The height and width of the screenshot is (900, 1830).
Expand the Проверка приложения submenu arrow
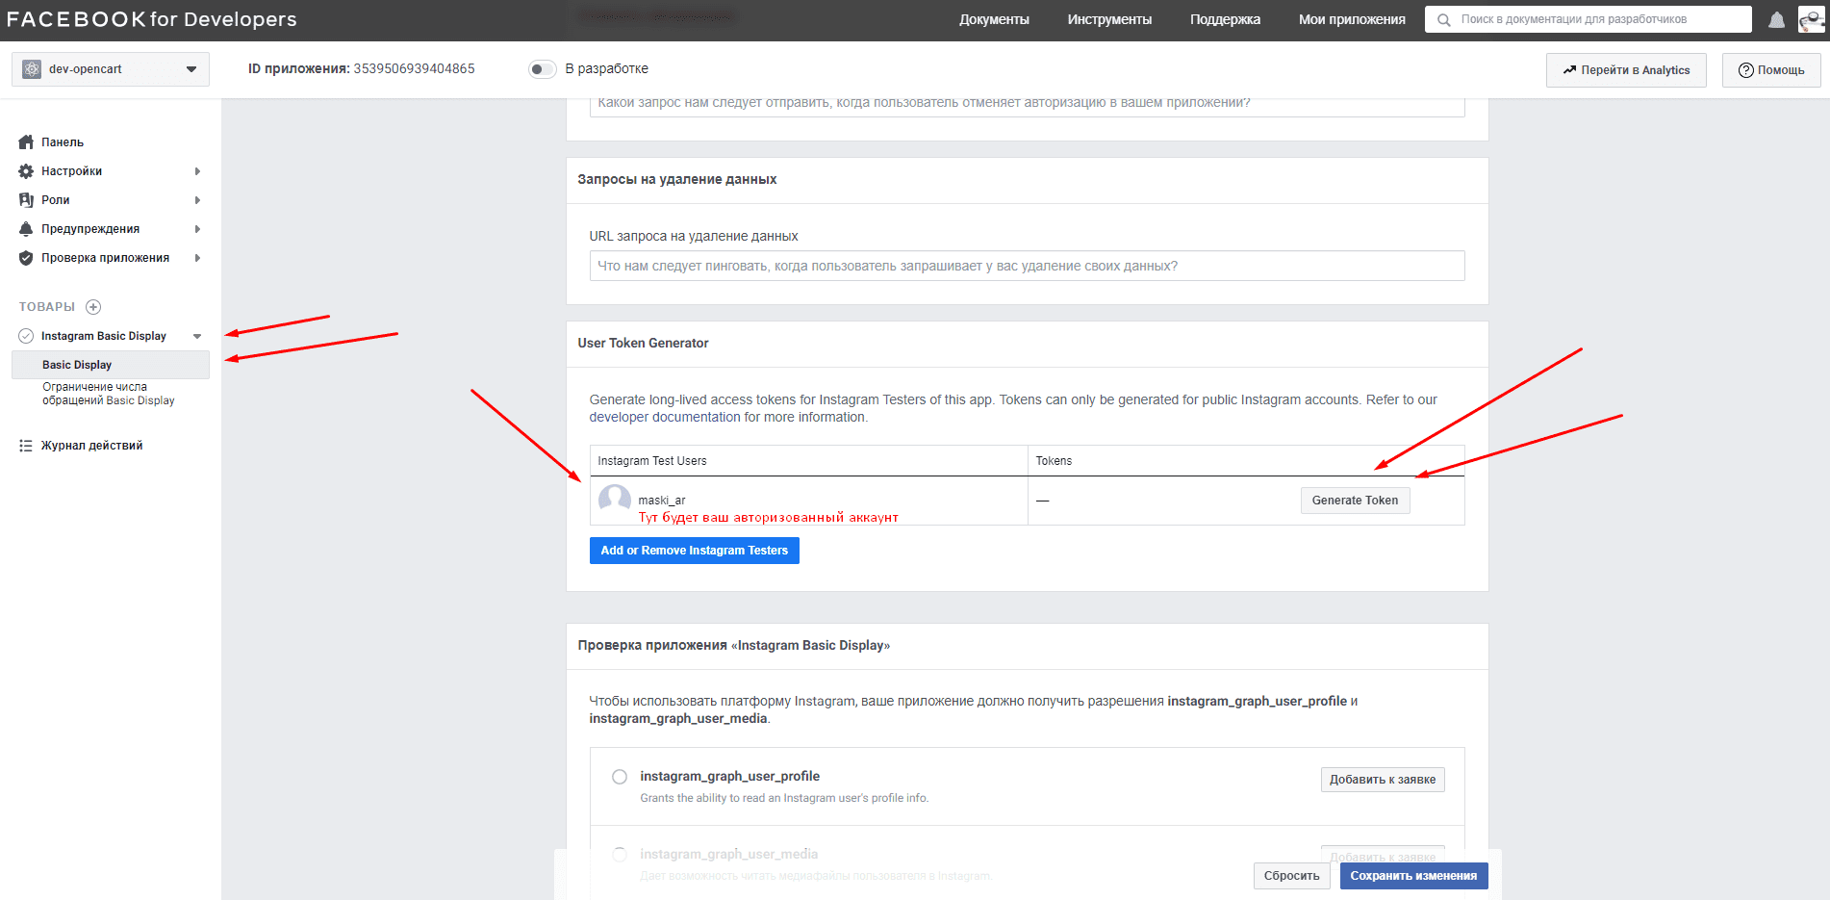pyautogui.click(x=197, y=258)
